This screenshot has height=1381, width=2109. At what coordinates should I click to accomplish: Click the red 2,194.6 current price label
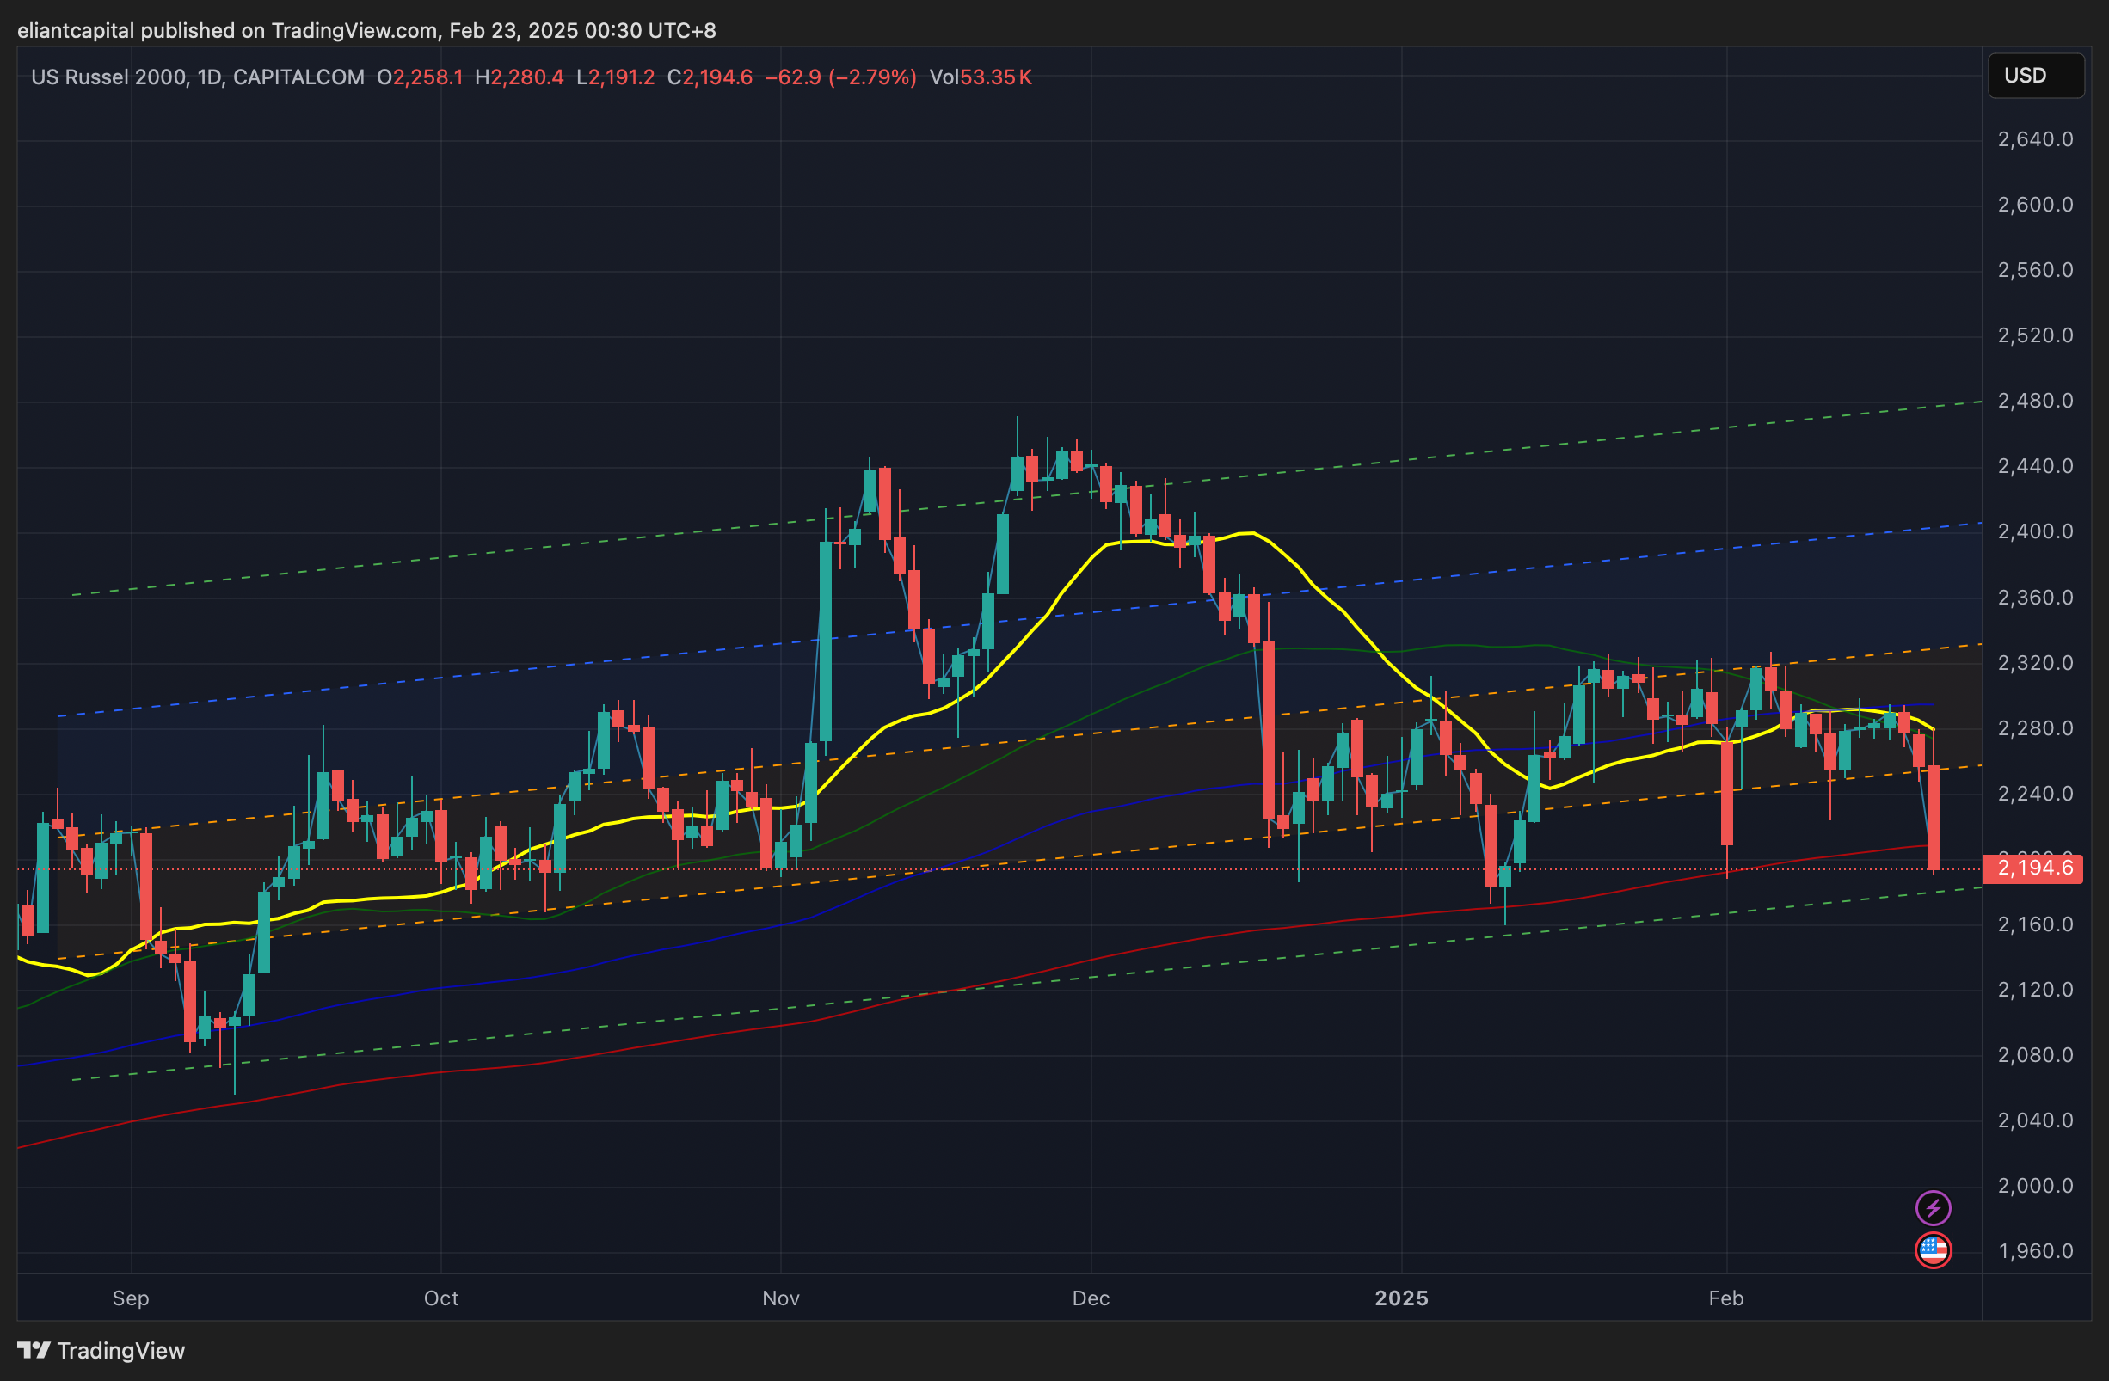[2034, 868]
